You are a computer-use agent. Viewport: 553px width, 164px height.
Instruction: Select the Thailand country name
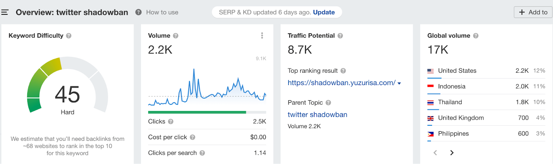(450, 102)
